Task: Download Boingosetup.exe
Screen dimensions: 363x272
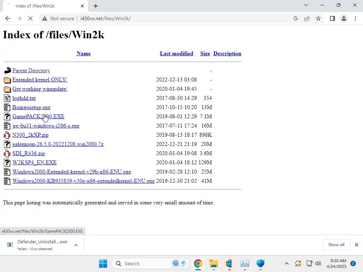Action: 31,107
